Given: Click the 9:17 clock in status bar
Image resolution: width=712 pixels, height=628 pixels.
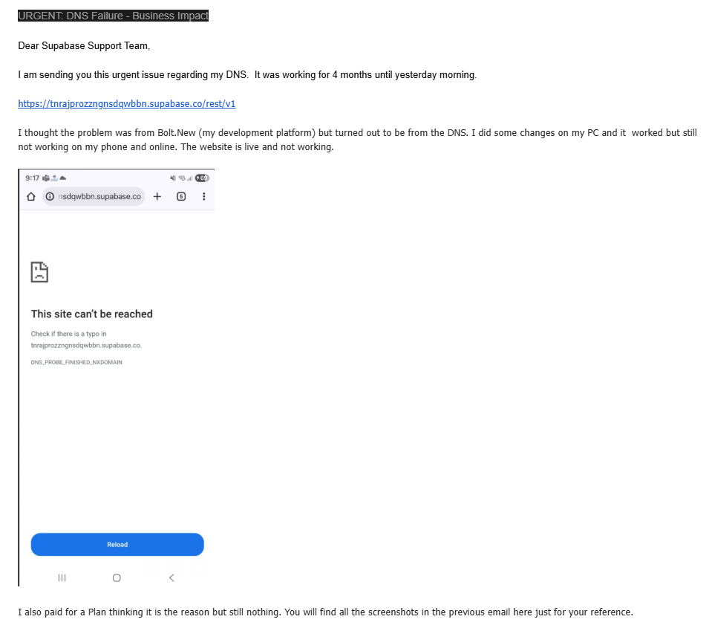Looking at the screenshot, I should pos(32,178).
